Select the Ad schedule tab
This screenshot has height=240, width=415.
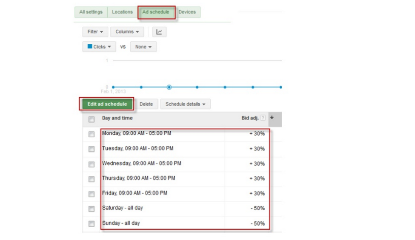tap(156, 12)
